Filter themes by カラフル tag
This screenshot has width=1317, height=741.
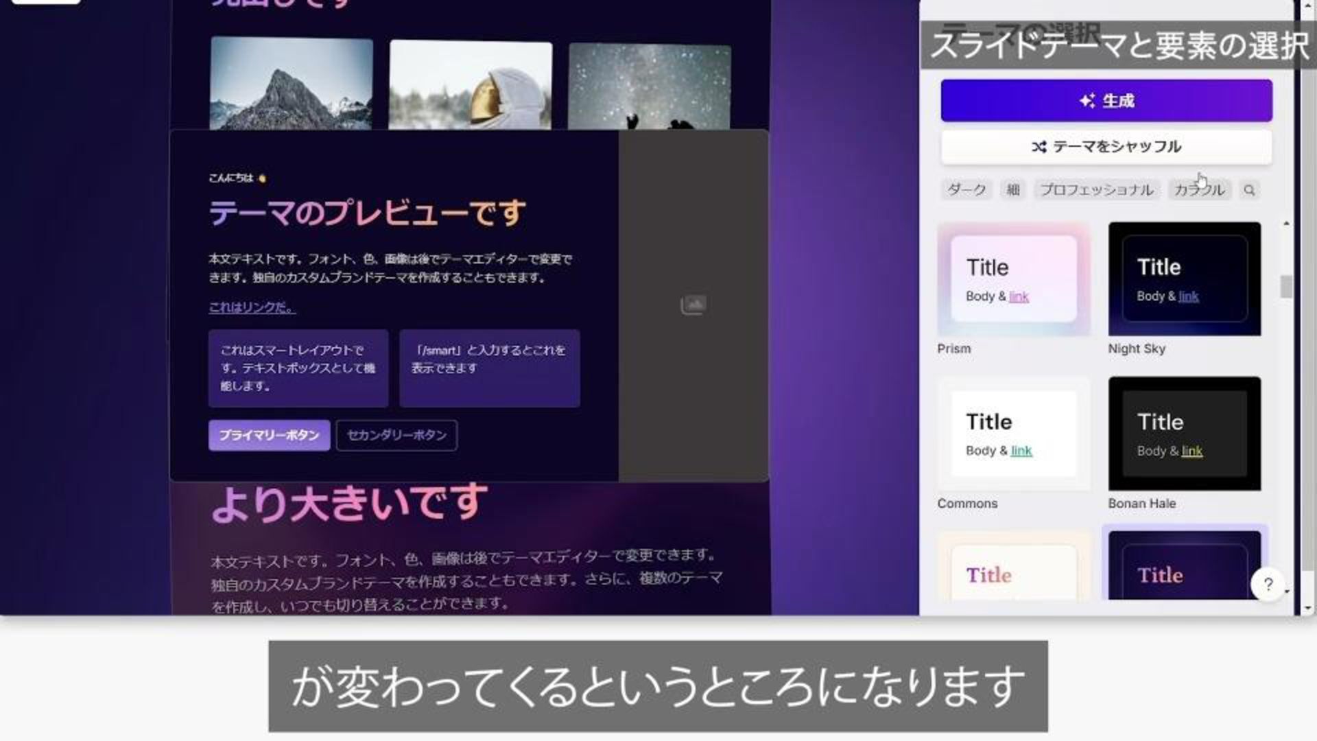tap(1199, 190)
